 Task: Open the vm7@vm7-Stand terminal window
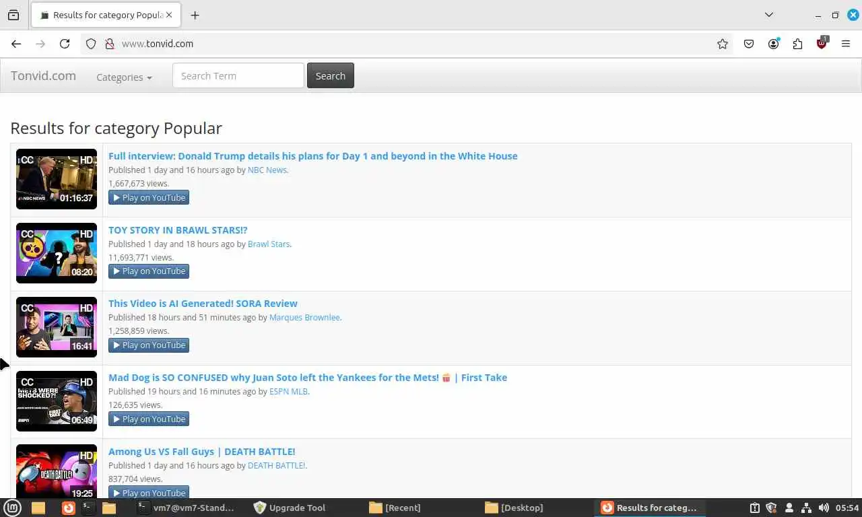(185, 508)
